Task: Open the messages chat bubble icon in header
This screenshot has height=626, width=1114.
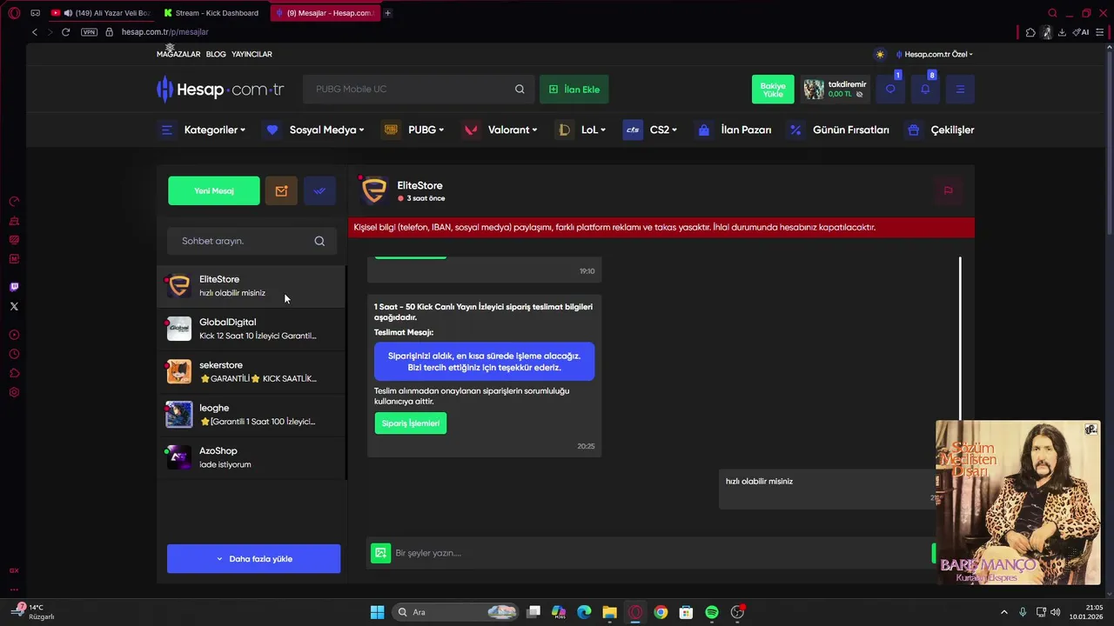Action: coord(890,89)
